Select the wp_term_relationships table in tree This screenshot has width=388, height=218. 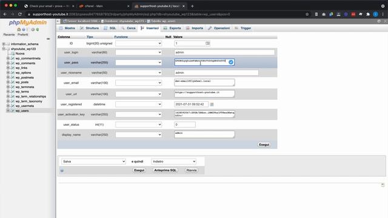(x=31, y=96)
